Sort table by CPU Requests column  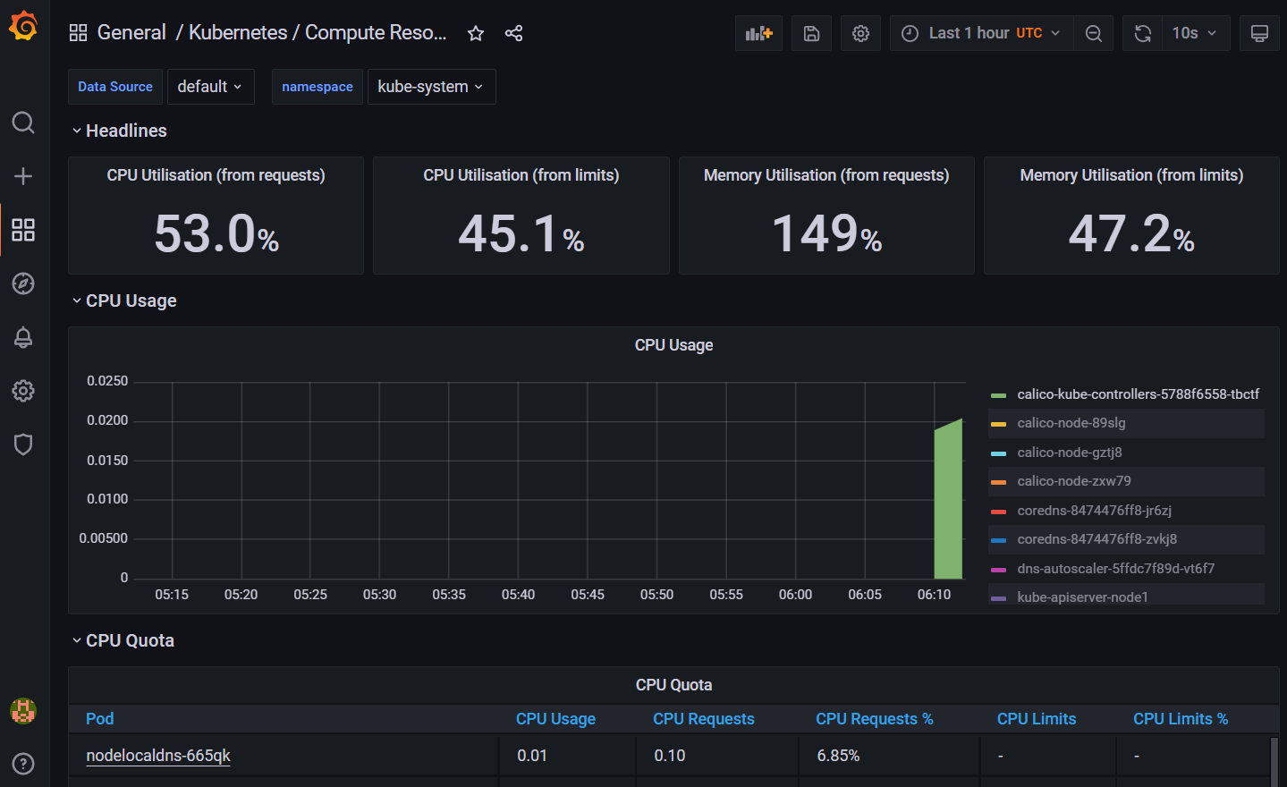coord(704,719)
